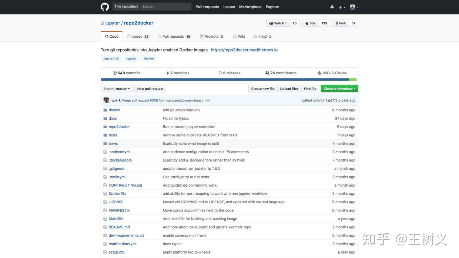The width and height of the screenshot is (459, 258).
Task: Open the repo2docker.readthedocs.io link
Action: coord(244,50)
